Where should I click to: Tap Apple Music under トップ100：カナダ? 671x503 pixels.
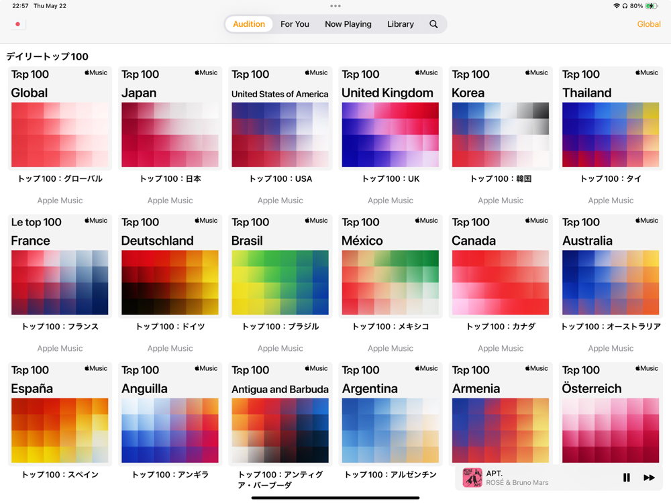(x=501, y=349)
